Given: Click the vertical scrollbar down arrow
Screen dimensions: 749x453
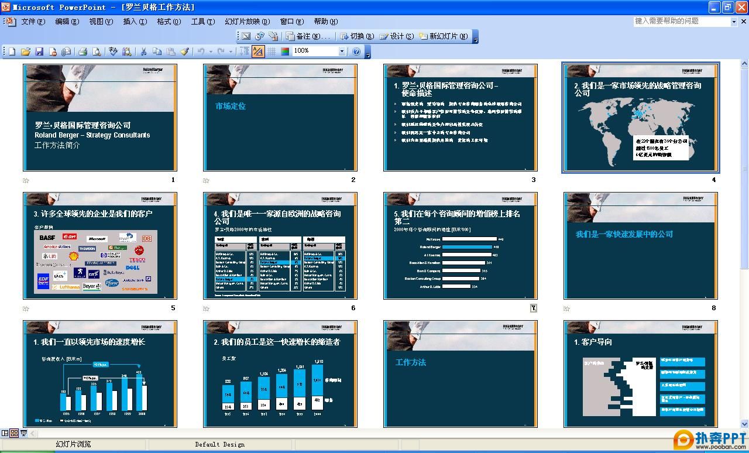Looking at the screenshot, I should coord(744,424).
